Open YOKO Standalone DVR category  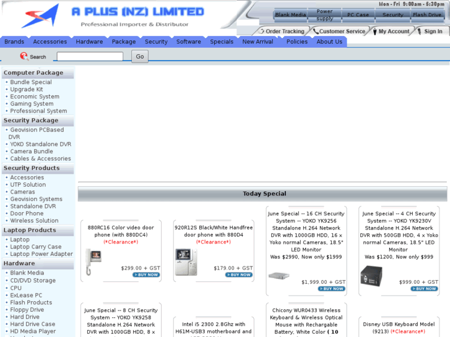click(41, 144)
